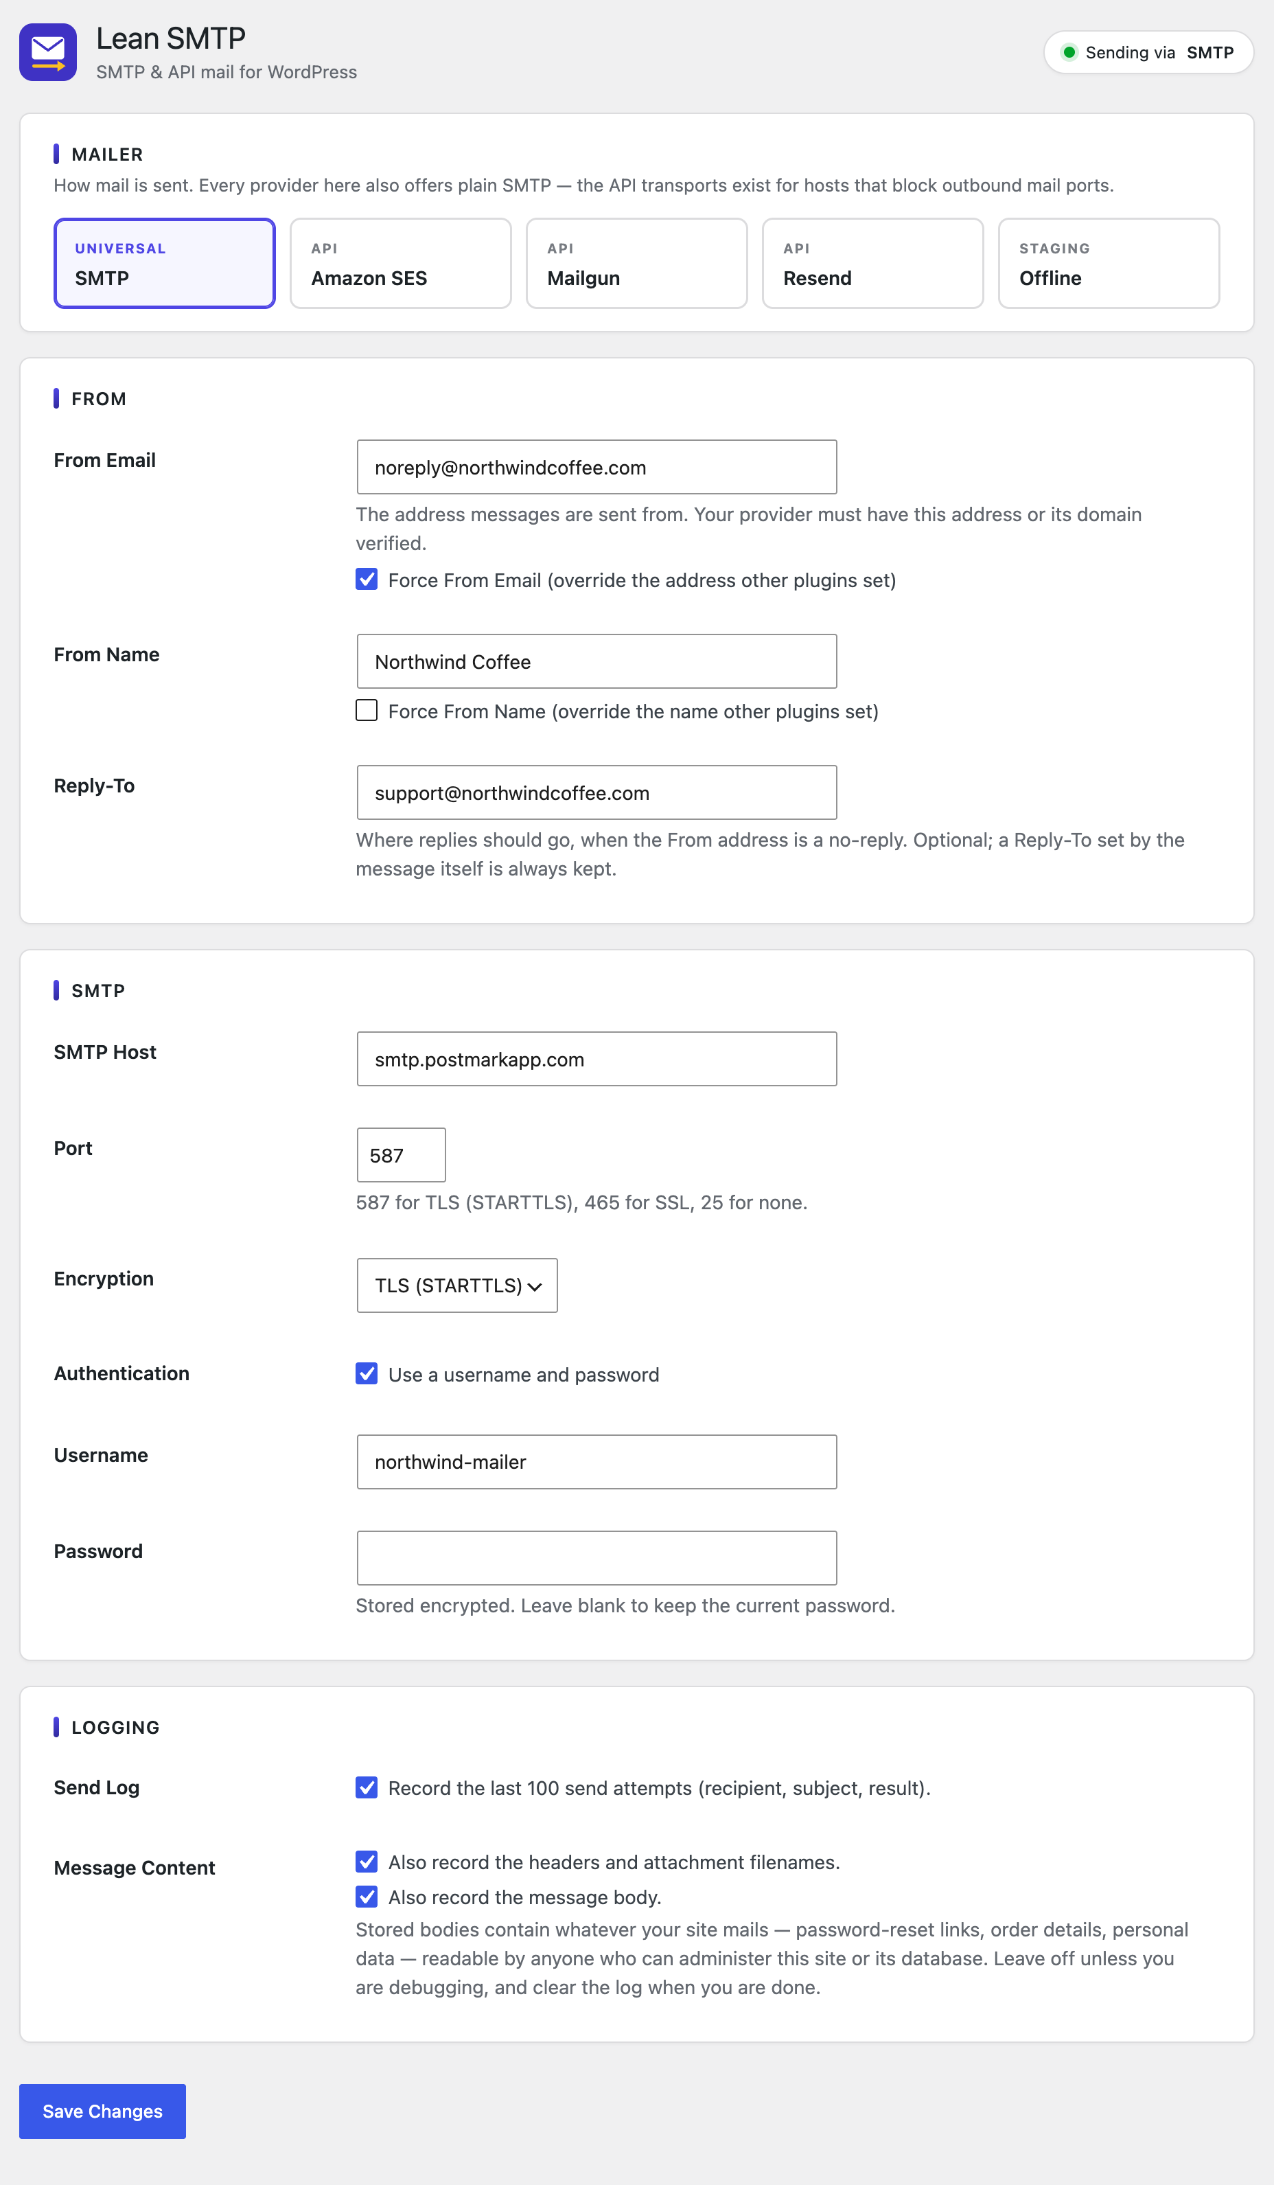Disable Send Log recording checkbox
This screenshot has height=2185, width=1274.
click(x=367, y=1787)
